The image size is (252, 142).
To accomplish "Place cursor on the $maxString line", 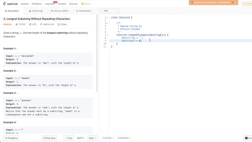I will tap(132, 38).
